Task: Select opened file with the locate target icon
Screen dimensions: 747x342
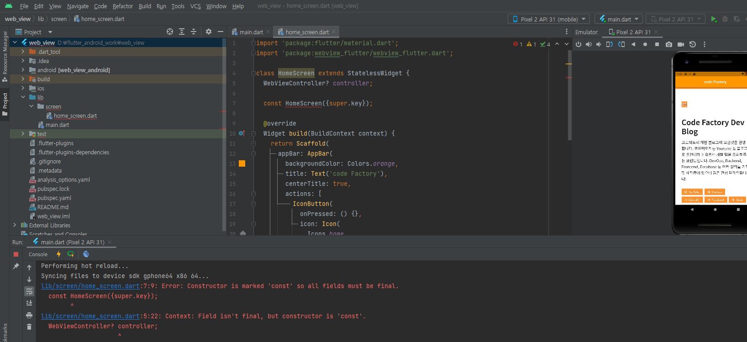Action: [x=170, y=32]
